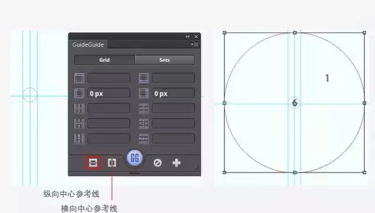Screen dimensions: 375x213
Task: Click the small circle on the left guides
Action: pos(30,95)
